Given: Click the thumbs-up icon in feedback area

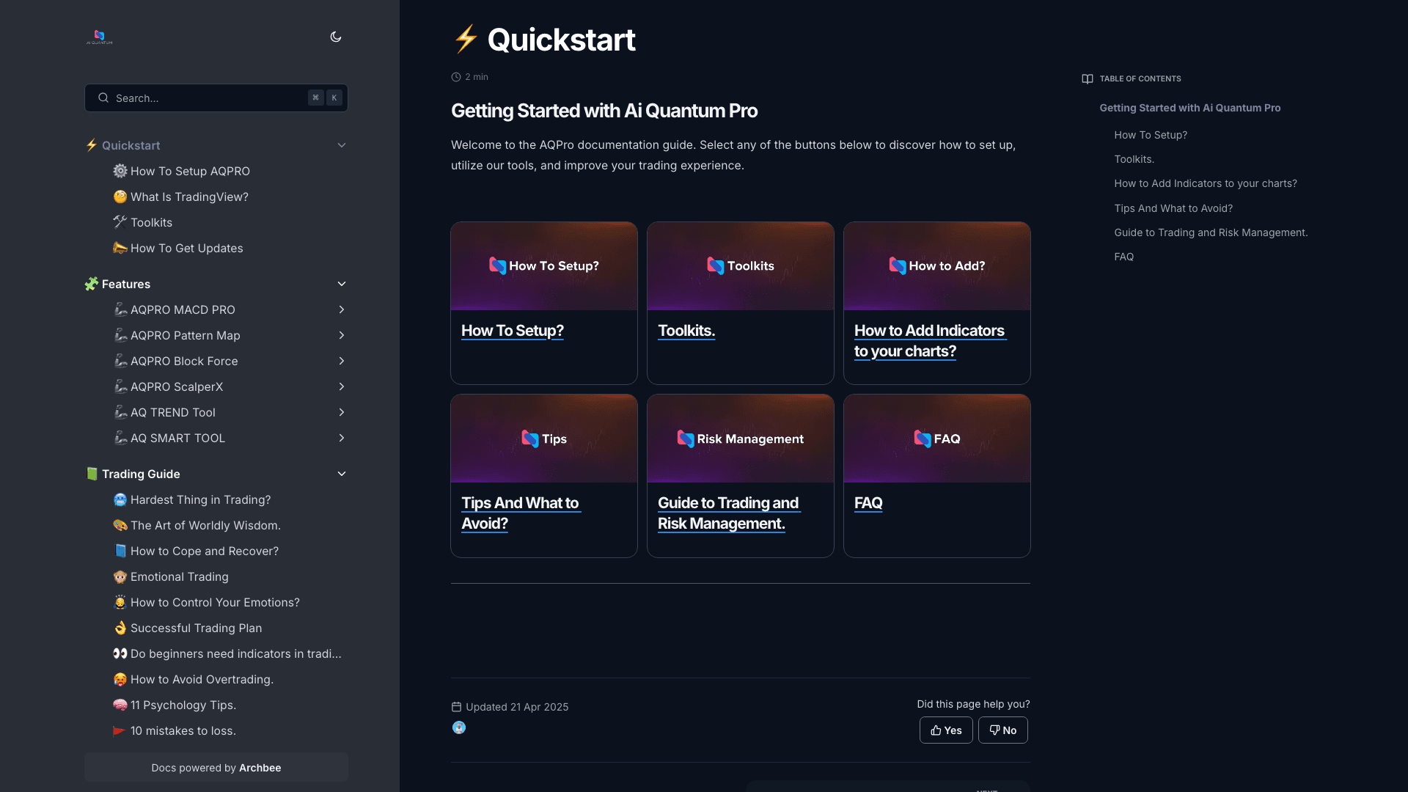Looking at the screenshot, I should click(x=935, y=730).
